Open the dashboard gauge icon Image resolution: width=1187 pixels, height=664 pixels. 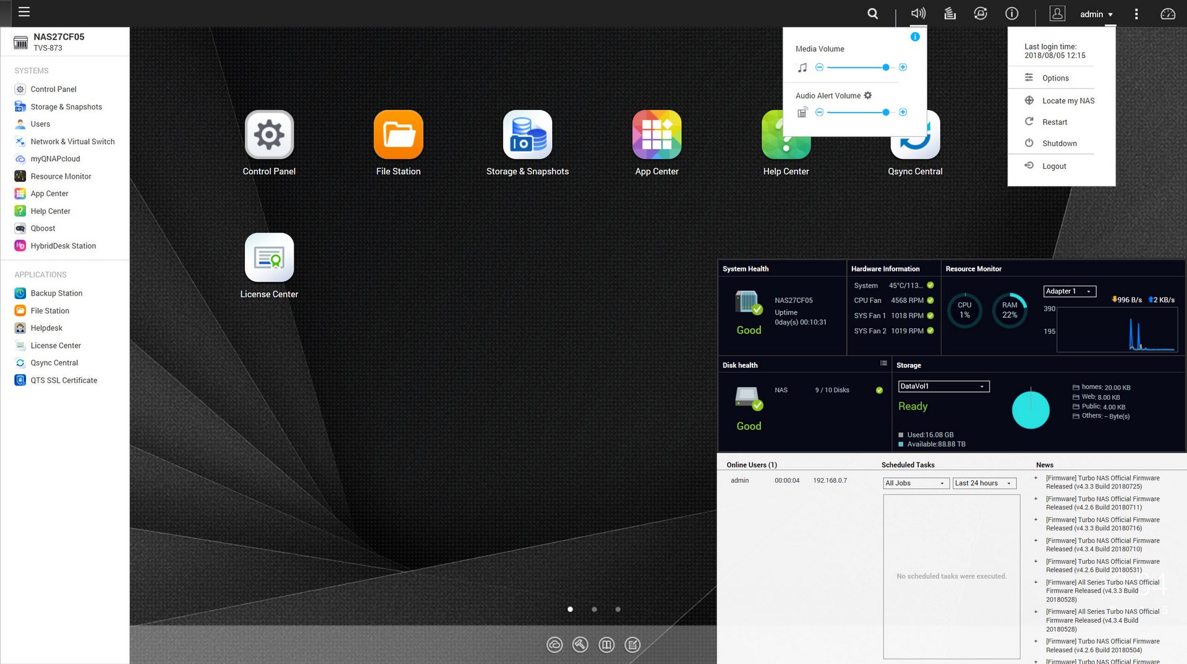[1168, 14]
